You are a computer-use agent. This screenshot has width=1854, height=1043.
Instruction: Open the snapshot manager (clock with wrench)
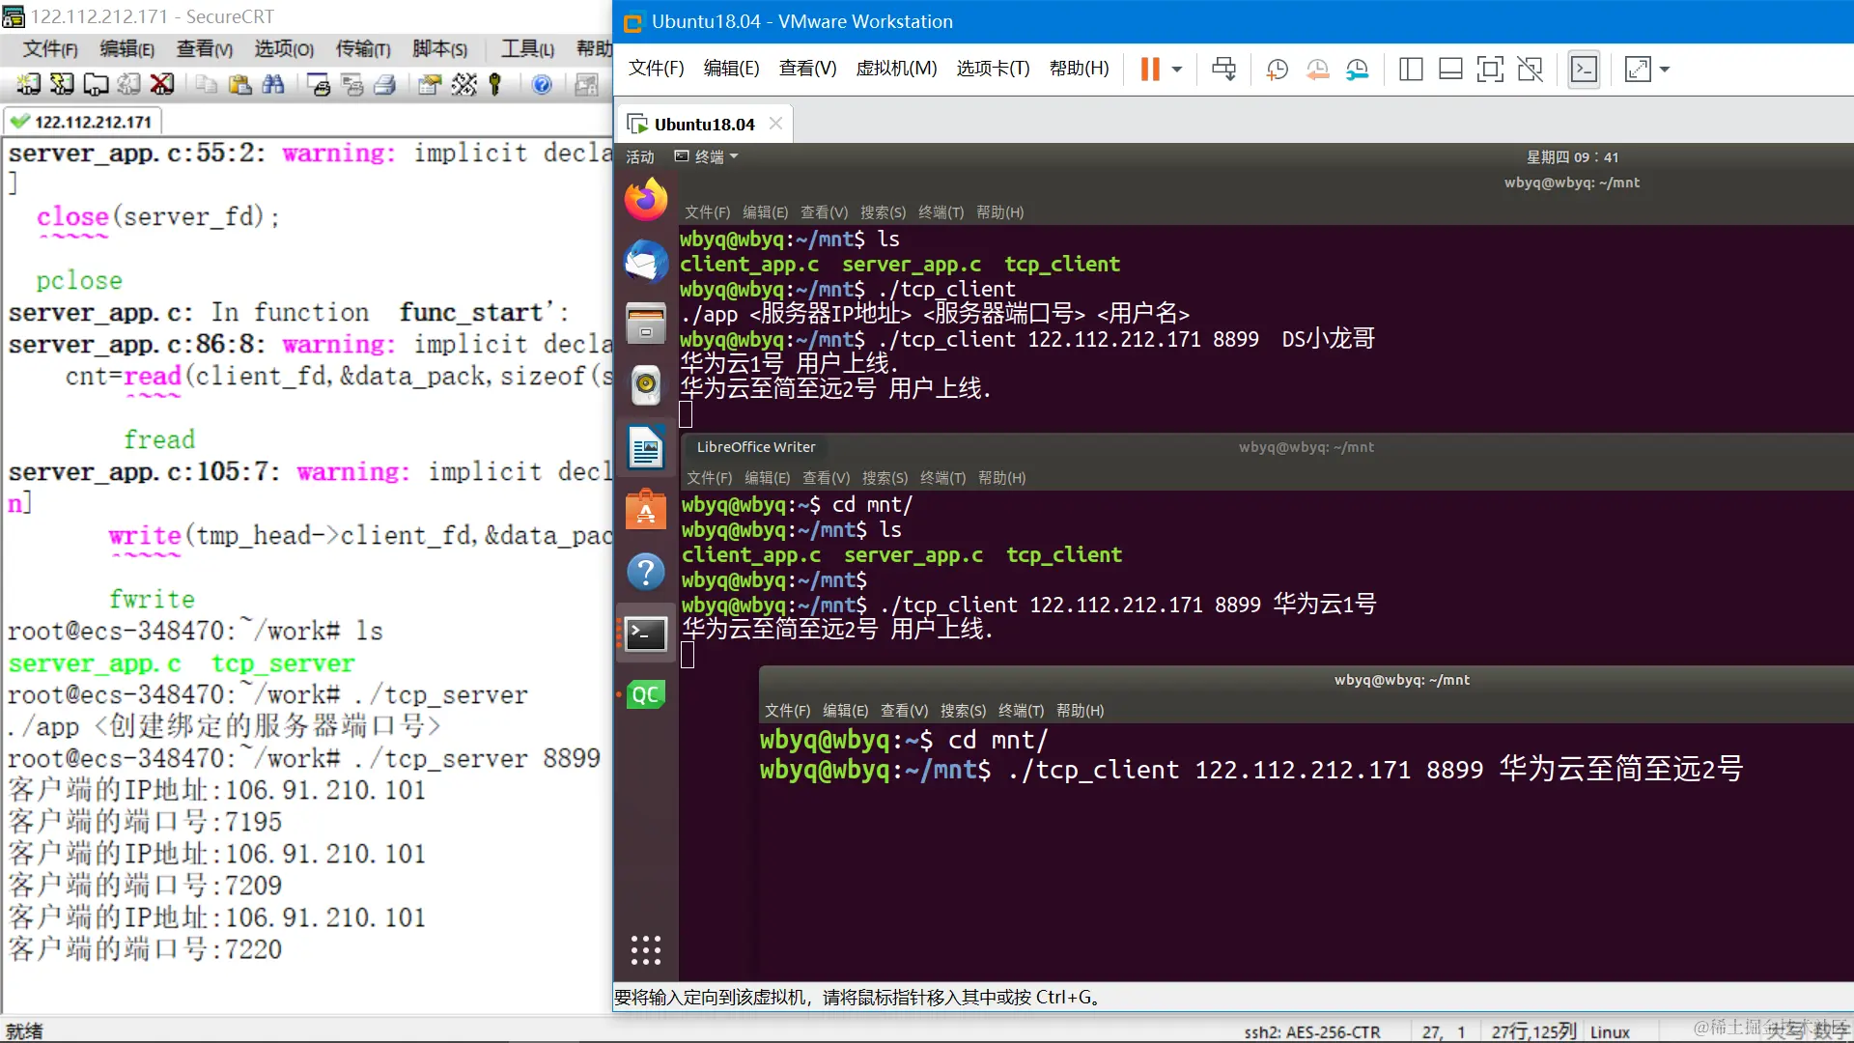(1358, 70)
